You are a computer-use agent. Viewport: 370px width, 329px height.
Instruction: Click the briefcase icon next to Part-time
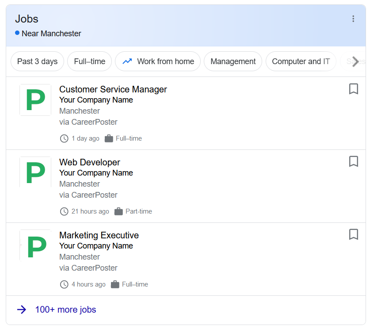[118, 211]
